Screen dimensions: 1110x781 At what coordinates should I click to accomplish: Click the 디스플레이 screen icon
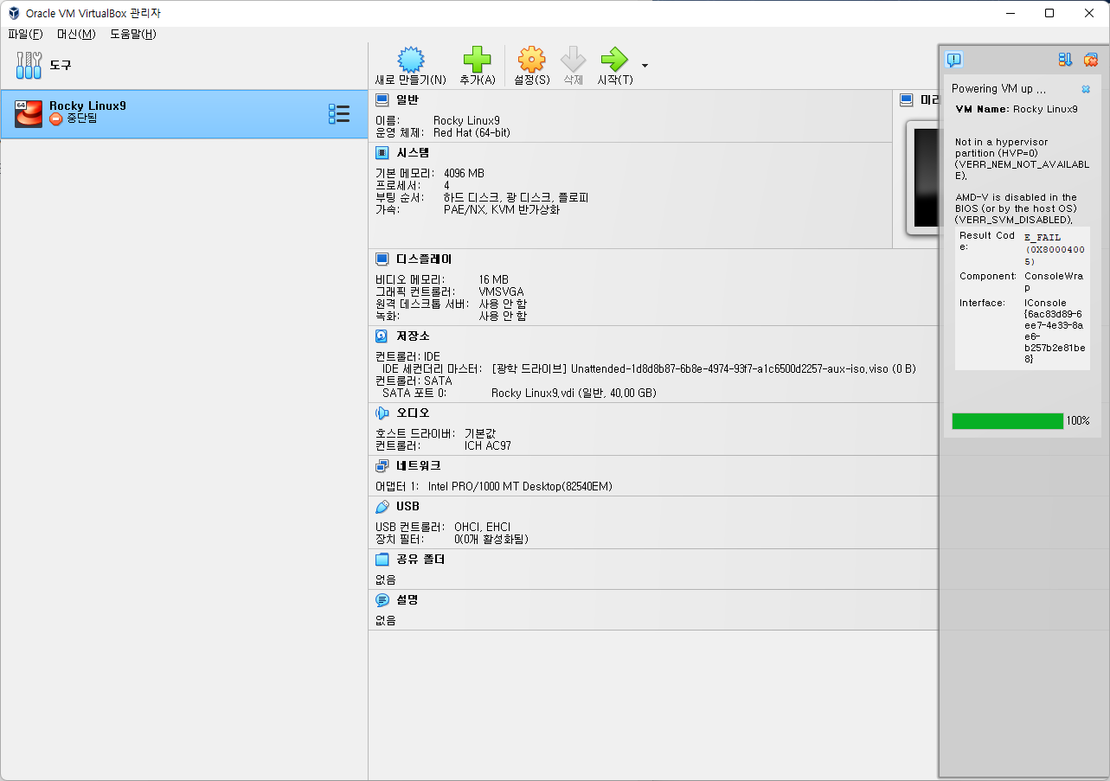click(382, 259)
